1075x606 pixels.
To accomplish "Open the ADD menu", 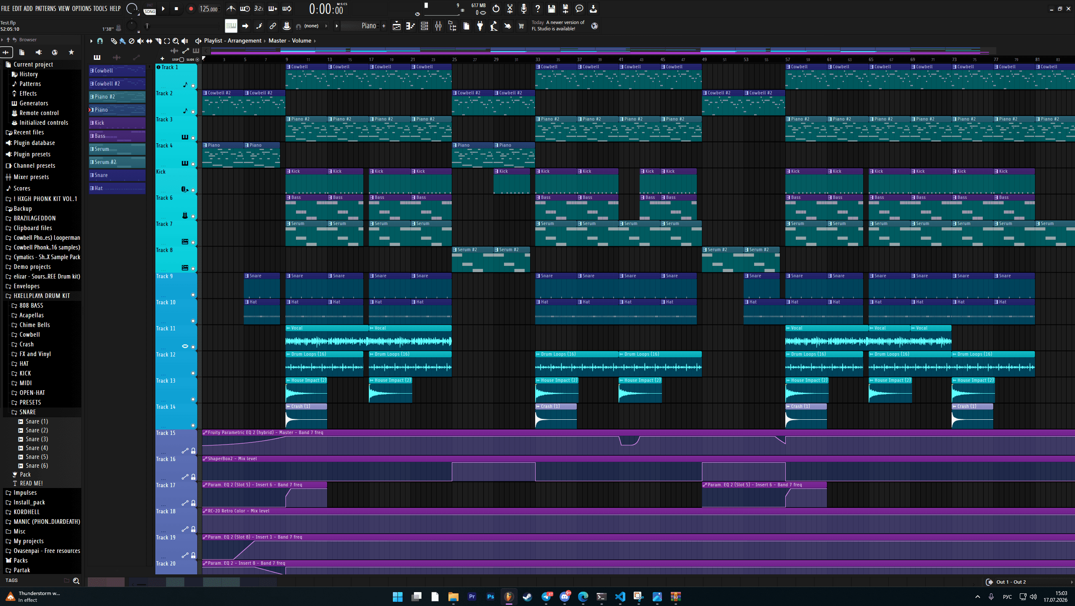I will [x=28, y=8].
